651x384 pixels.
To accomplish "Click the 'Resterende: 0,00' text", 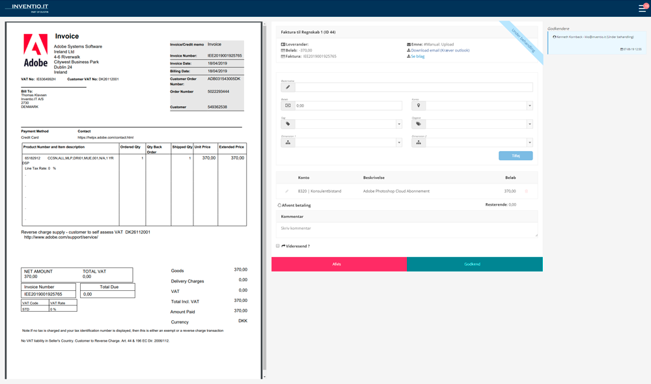I will click(x=501, y=204).
